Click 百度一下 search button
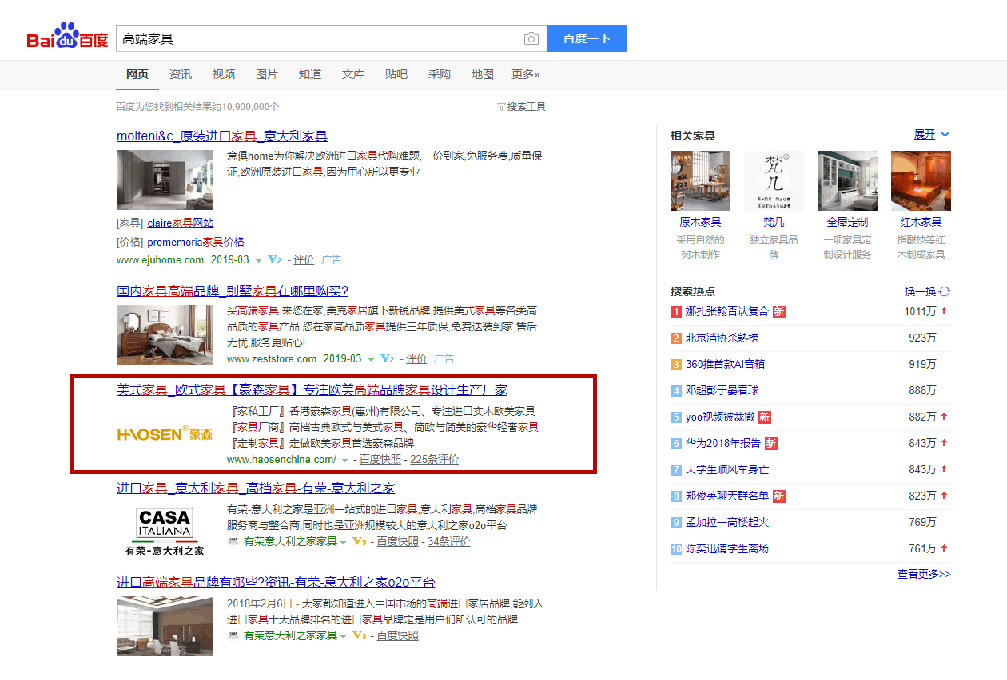 pos(587,38)
